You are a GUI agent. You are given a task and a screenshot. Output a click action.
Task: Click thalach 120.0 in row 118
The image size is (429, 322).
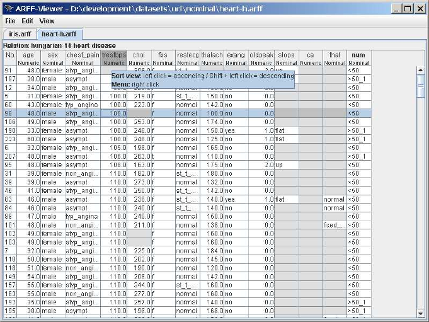point(212,268)
